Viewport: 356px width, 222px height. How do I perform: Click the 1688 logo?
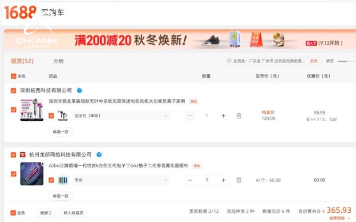[x=20, y=12]
